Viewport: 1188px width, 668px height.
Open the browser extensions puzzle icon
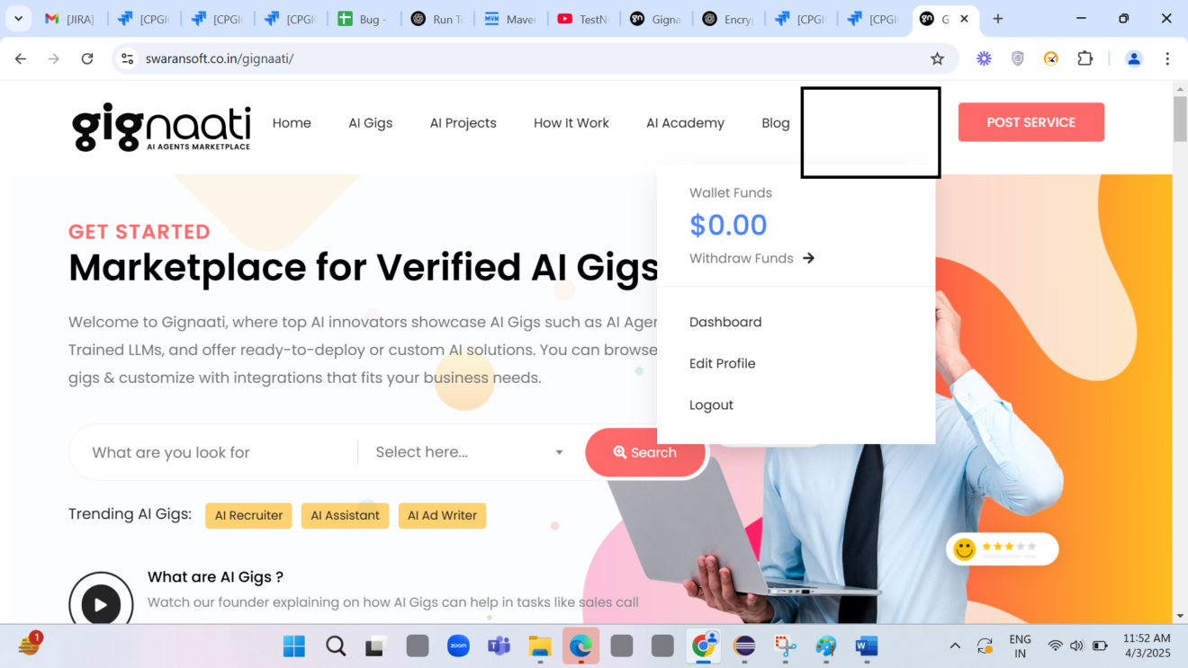(1084, 58)
